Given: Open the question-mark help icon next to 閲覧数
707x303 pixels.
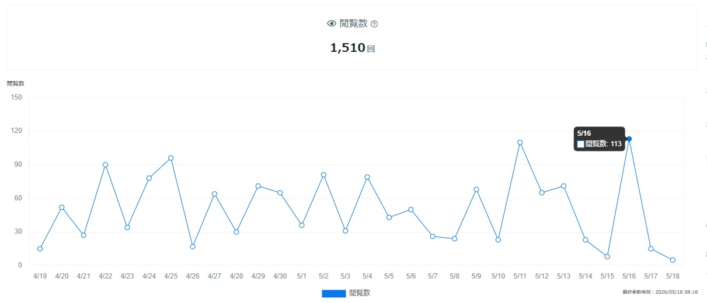Looking at the screenshot, I should tap(374, 24).
